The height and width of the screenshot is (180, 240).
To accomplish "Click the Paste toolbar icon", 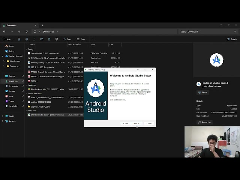I will click(x=34, y=39).
